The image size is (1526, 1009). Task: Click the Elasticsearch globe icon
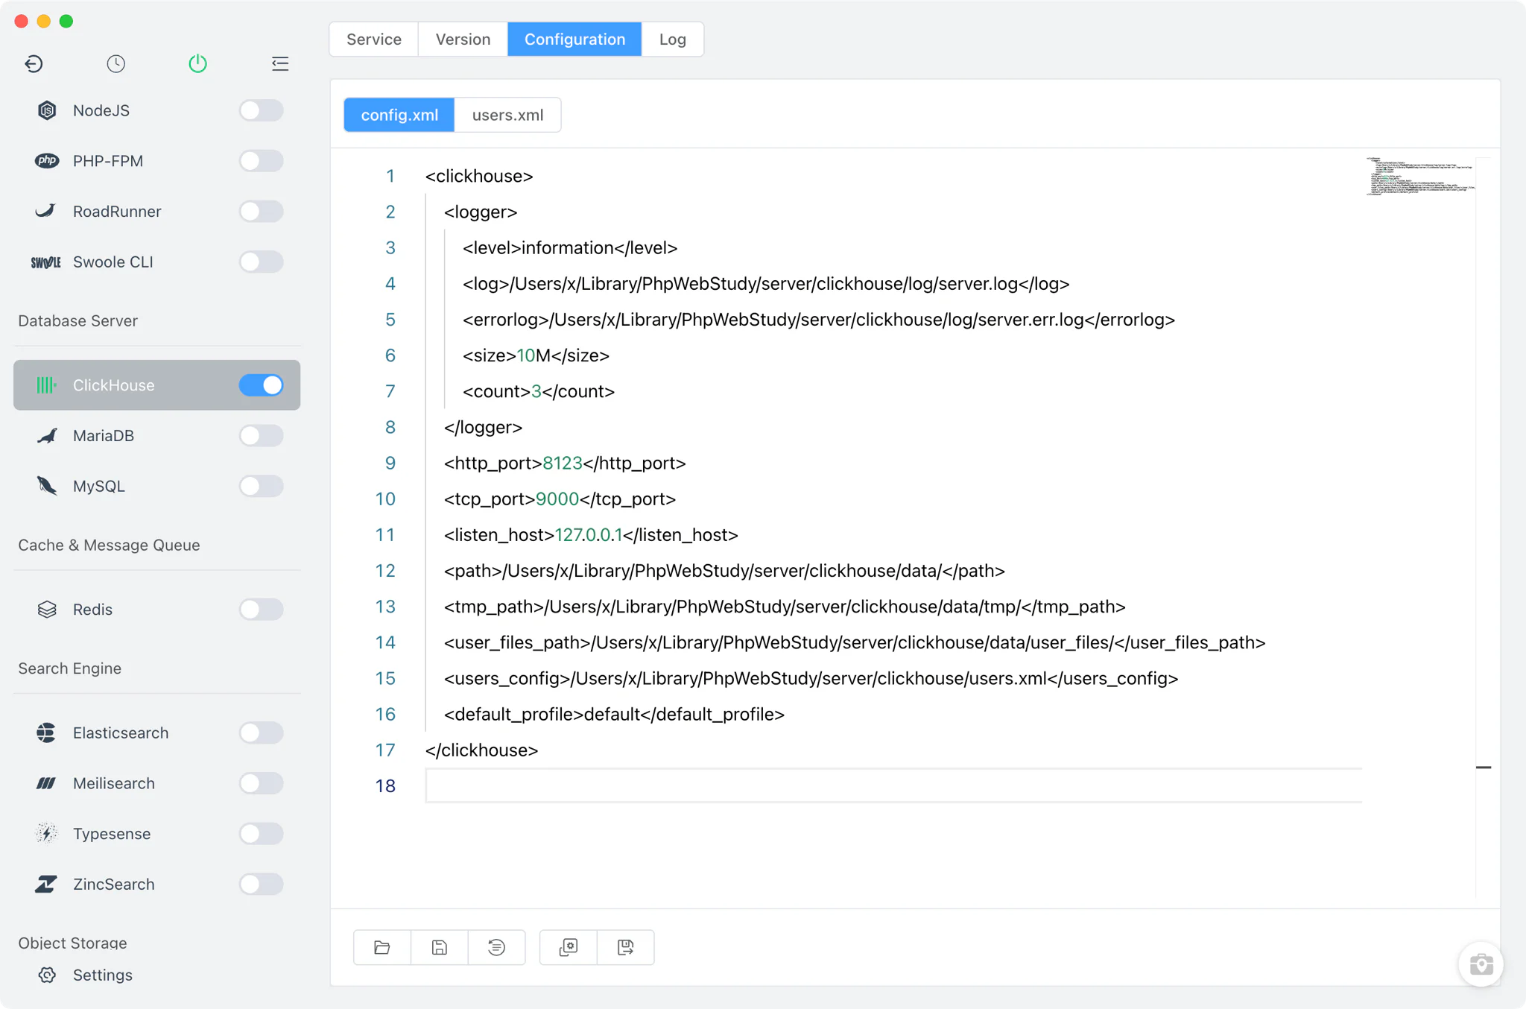pos(46,733)
